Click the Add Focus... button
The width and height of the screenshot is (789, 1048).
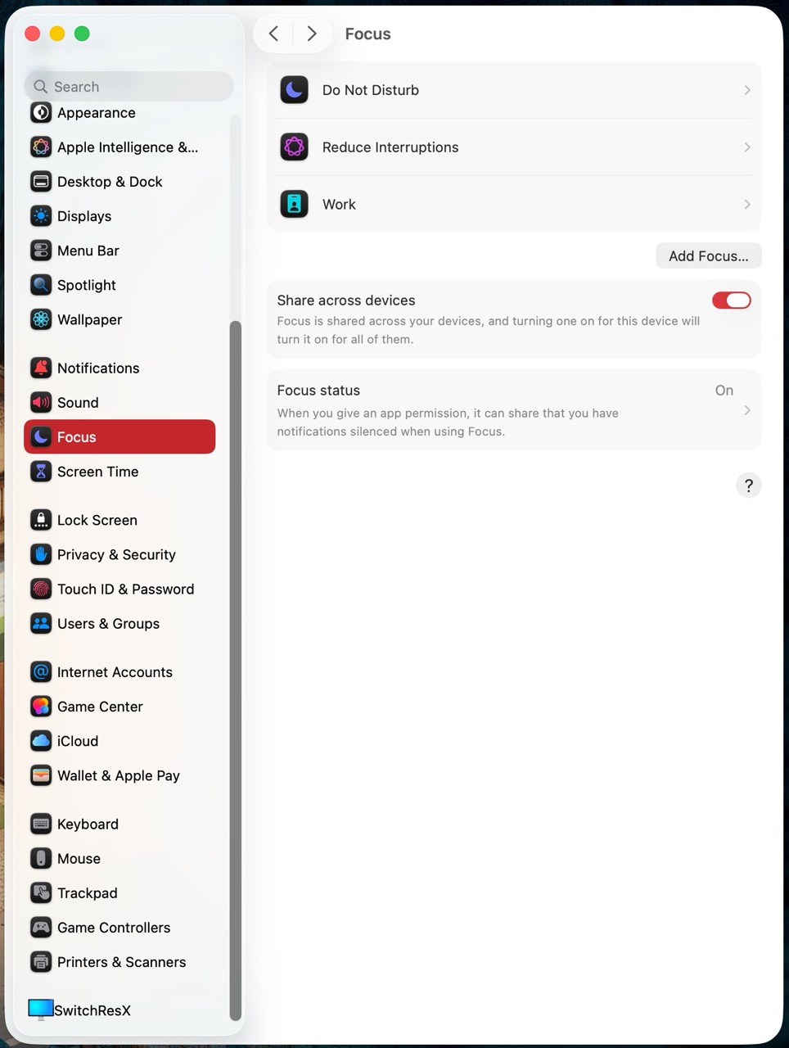pyautogui.click(x=709, y=256)
